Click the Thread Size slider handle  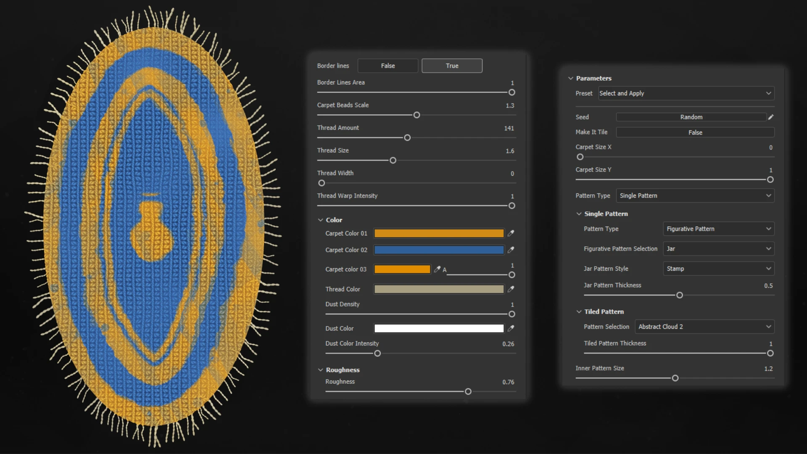tap(393, 161)
